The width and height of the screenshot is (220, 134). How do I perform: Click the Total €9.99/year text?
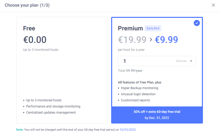tap(130, 71)
